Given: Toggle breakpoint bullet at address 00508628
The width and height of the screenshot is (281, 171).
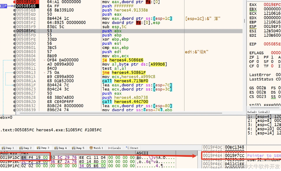Looking at the screenshot, I should pos(14,97).
